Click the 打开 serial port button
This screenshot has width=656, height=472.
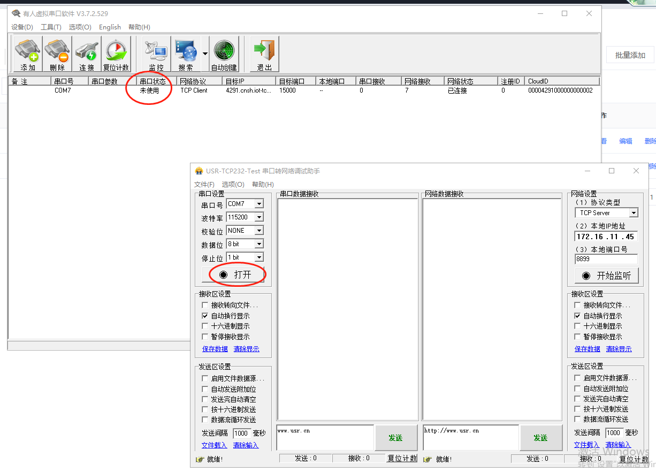coord(233,275)
